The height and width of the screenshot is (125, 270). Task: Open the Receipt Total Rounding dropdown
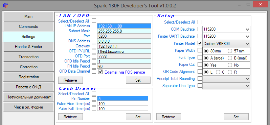226,79
